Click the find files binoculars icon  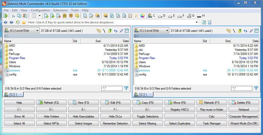click(98, 16)
